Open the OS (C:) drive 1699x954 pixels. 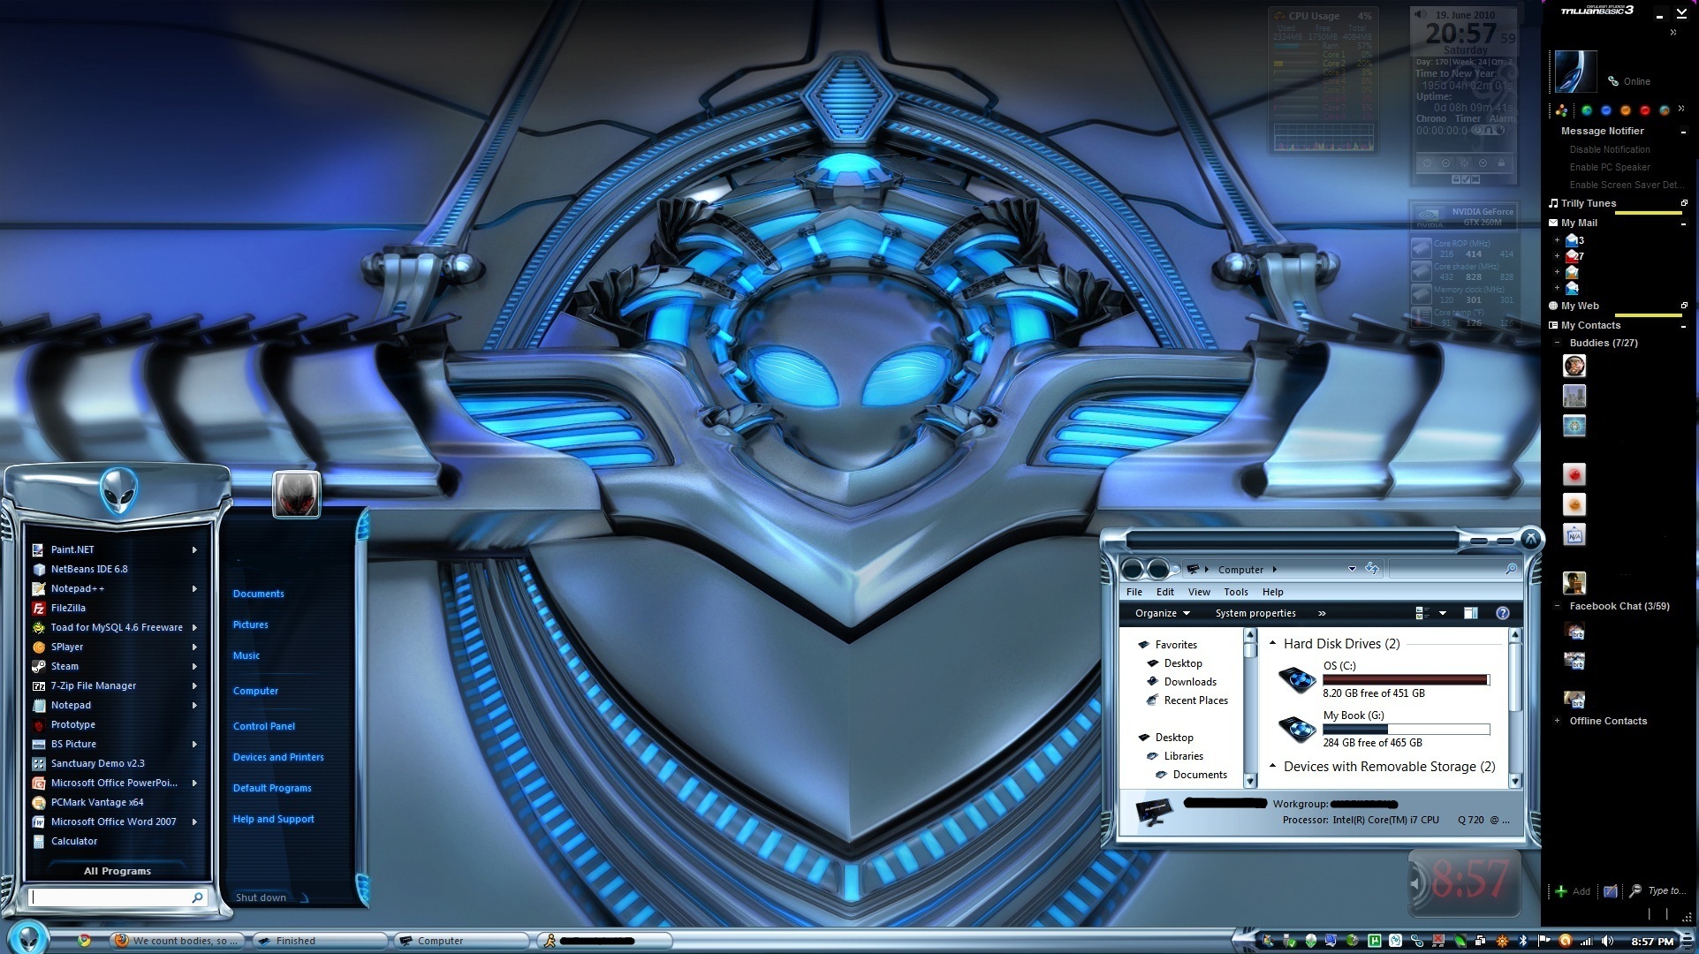pos(1385,679)
